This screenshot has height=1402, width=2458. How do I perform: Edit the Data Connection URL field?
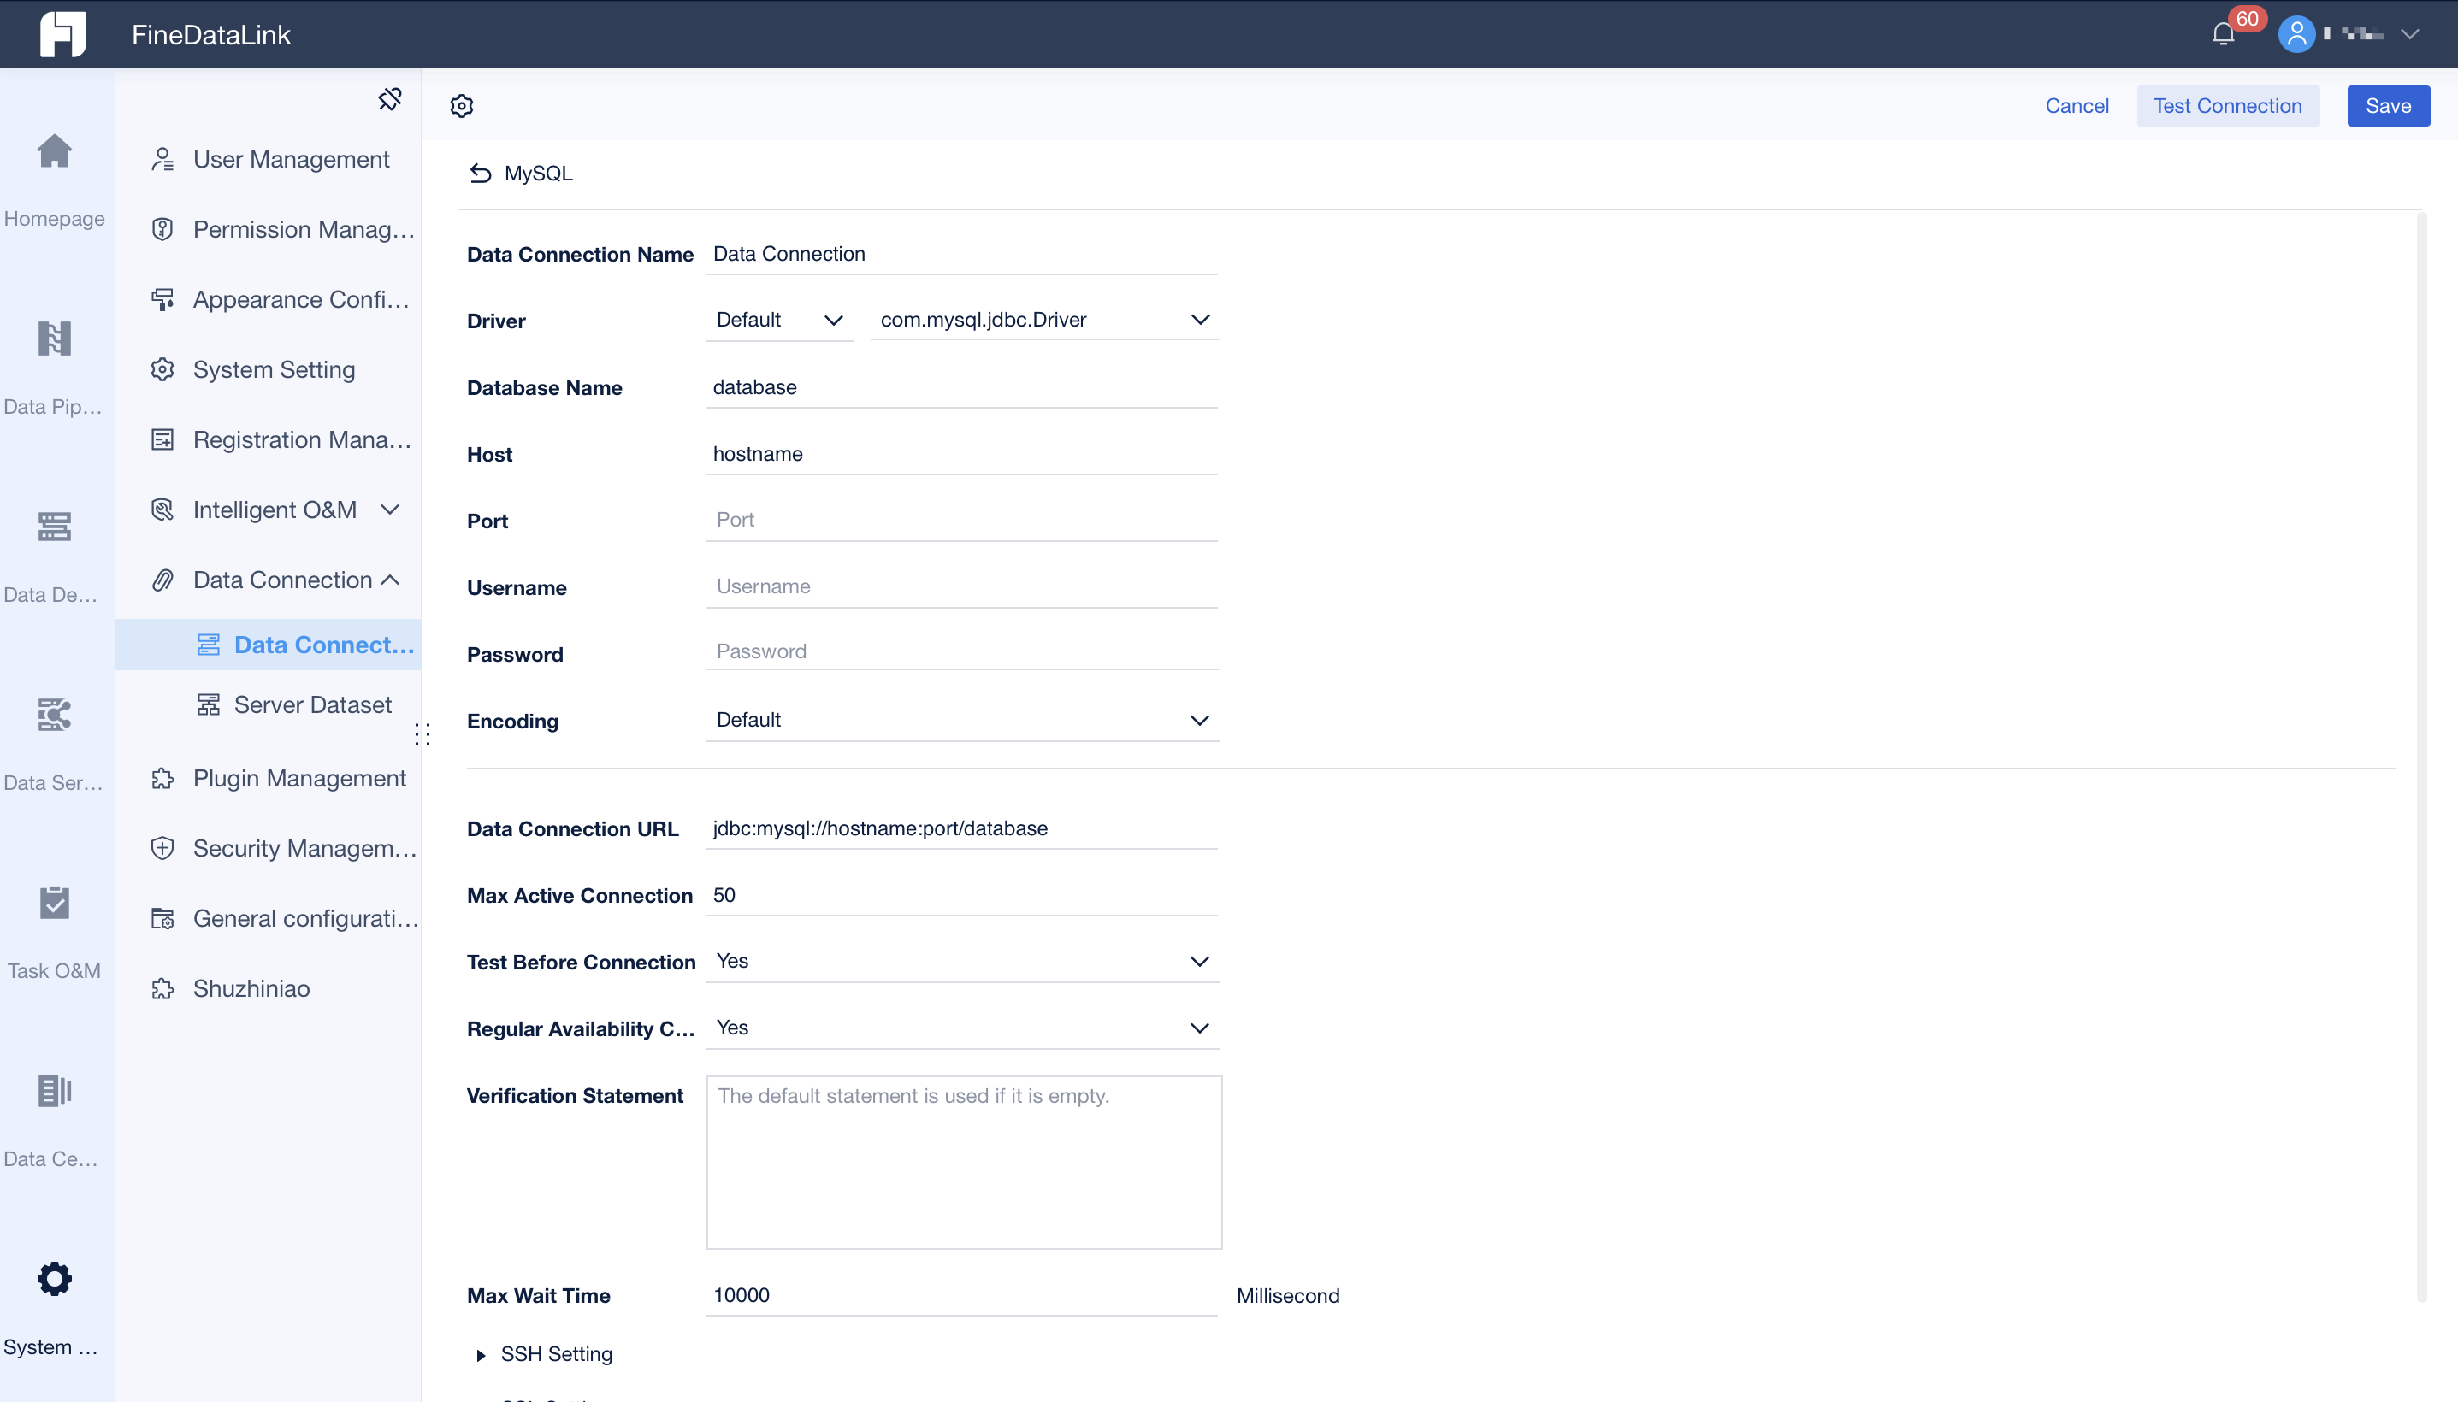pyautogui.click(x=961, y=828)
